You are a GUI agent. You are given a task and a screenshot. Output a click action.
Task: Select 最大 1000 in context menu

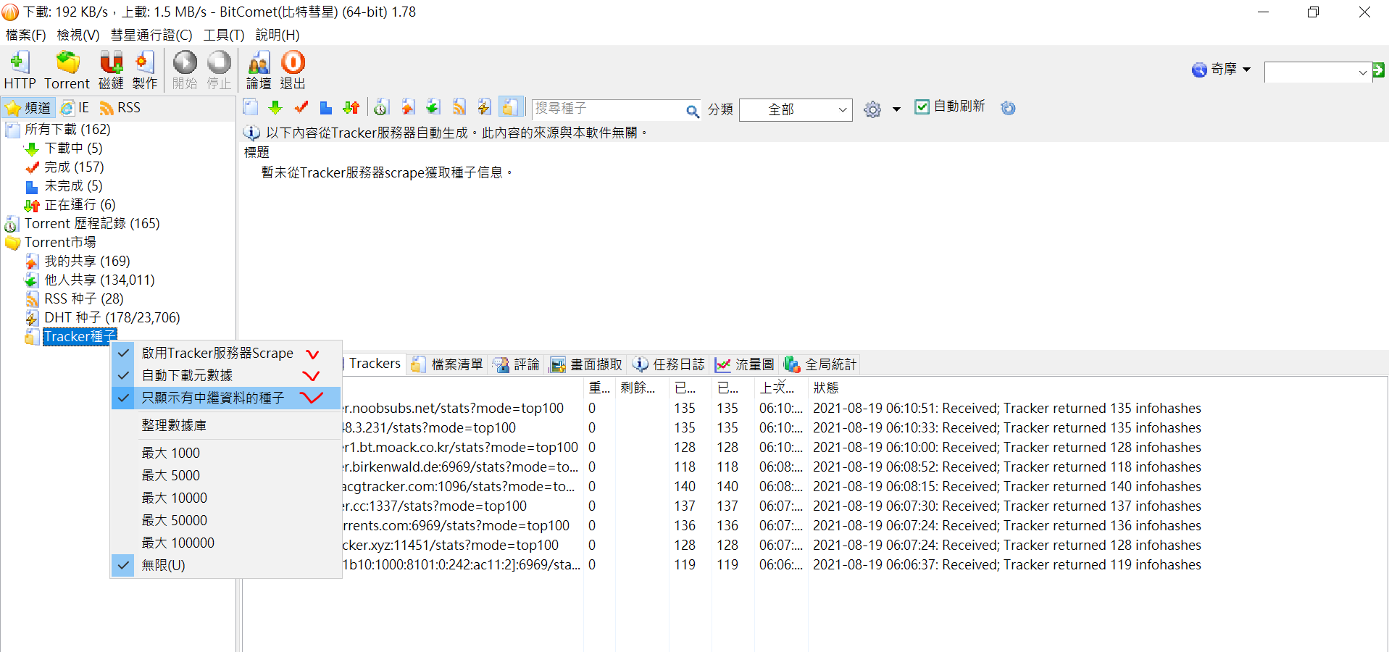click(x=226, y=453)
